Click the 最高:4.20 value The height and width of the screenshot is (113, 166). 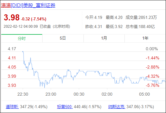coord(114,17)
